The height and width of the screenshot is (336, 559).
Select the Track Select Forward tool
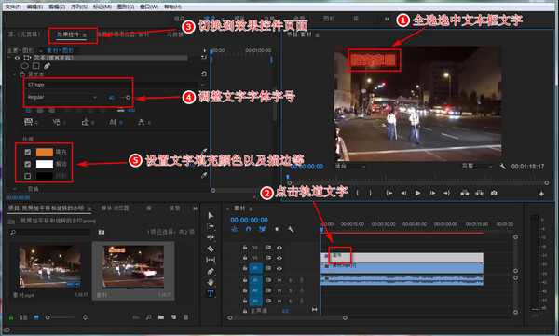point(211,226)
